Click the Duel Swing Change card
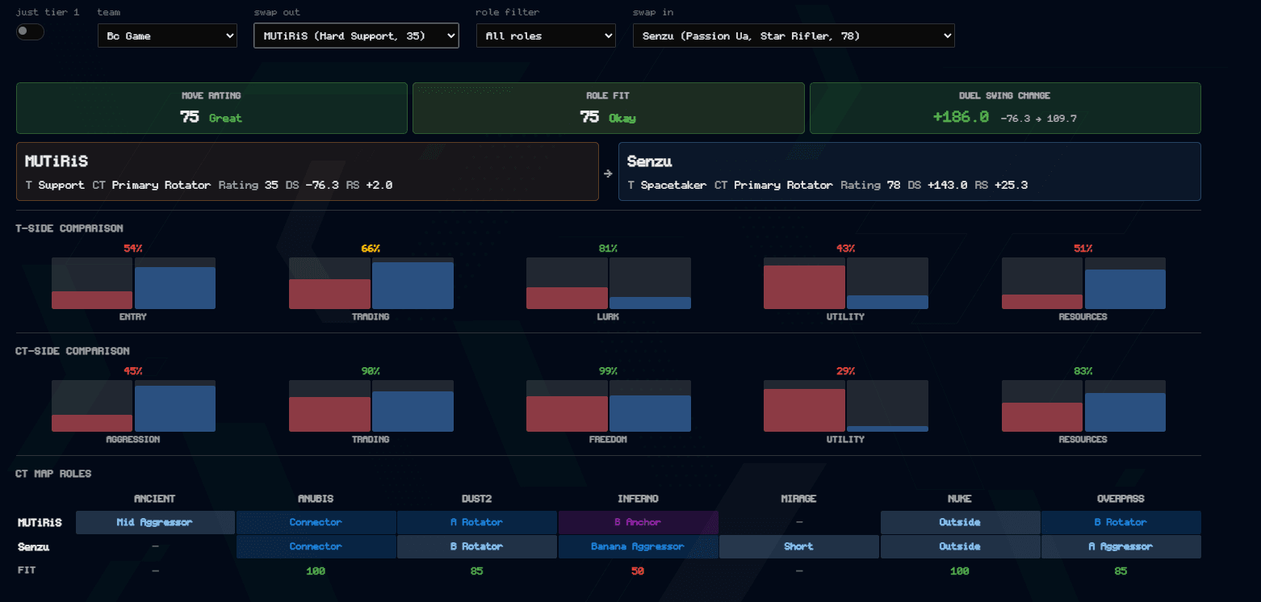This screenshot has height=602, width=1261. pyautogui.click(x=1005, y=108)
